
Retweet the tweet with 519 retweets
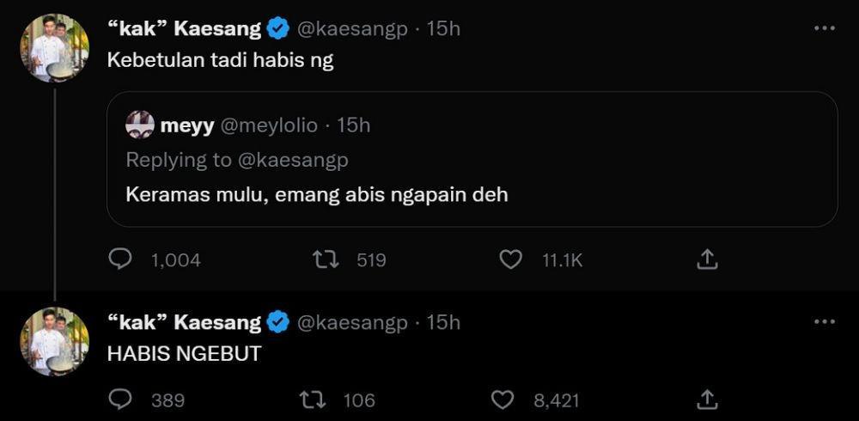coord(326,259)
